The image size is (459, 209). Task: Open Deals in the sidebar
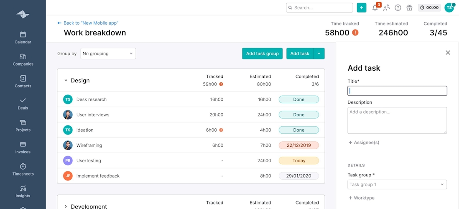23,103
